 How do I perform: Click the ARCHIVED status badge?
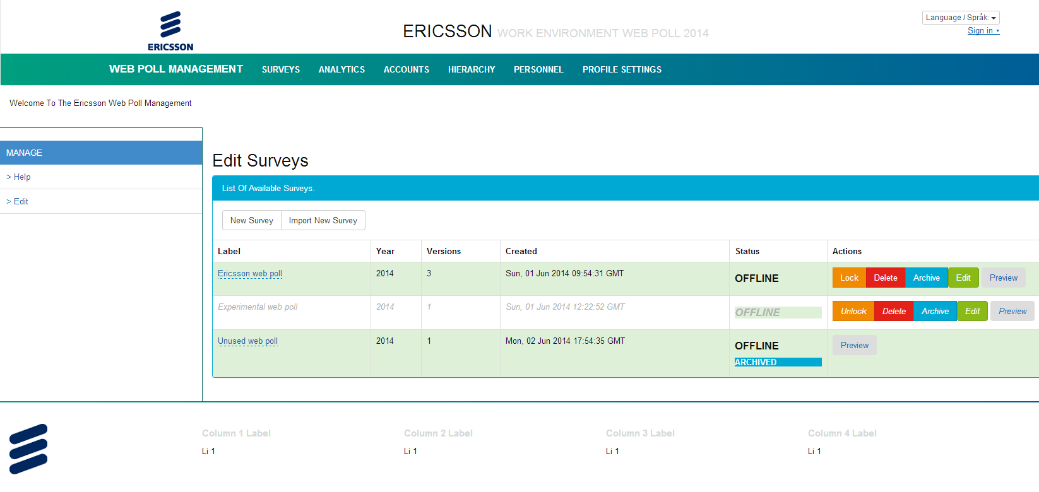(778, 362)
